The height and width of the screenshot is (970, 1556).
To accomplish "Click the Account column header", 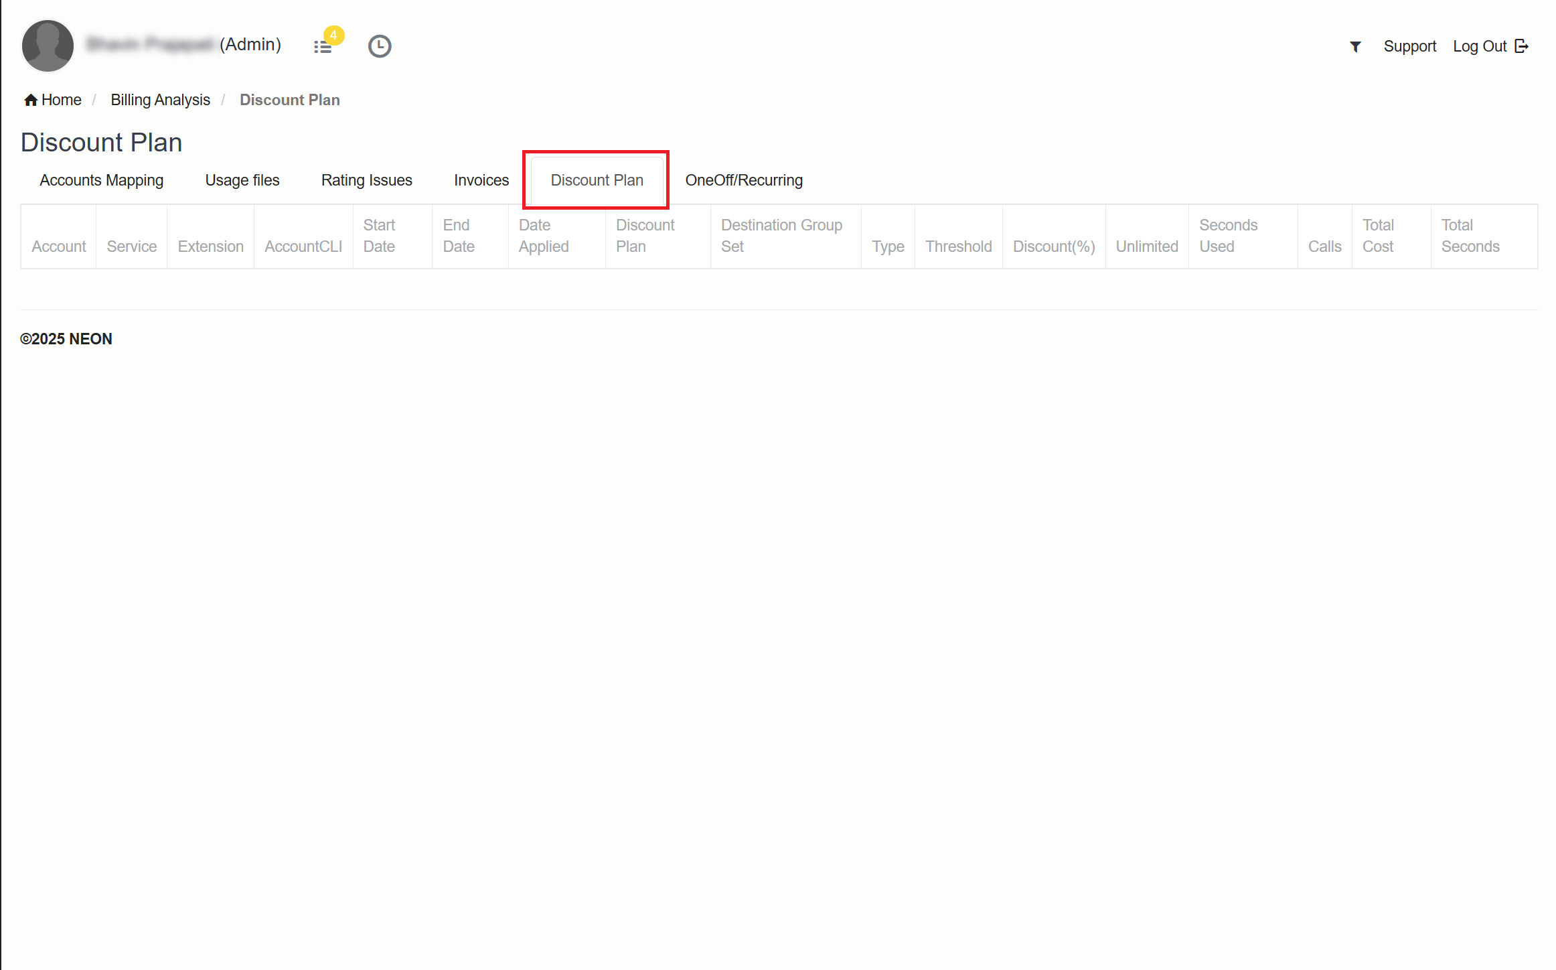I will pyautogui.click(x=59, y=247).
